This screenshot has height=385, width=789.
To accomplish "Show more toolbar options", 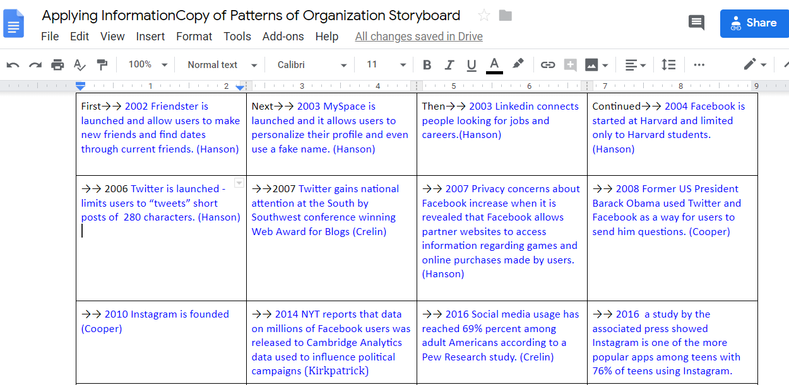I will (x=699, y=64).
